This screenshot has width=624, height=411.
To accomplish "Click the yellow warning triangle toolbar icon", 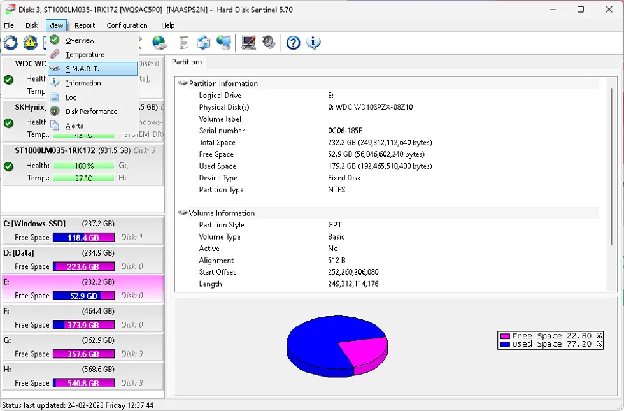I will click(x=30, y=43).
